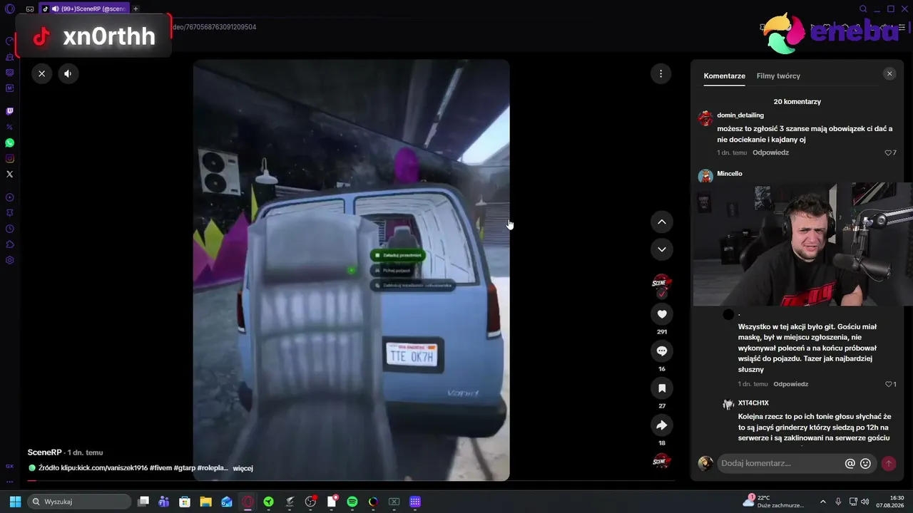Screen dimensions: 913x513
Task: Open Microsoft Store from the taskbar
Action: point(184,502)
